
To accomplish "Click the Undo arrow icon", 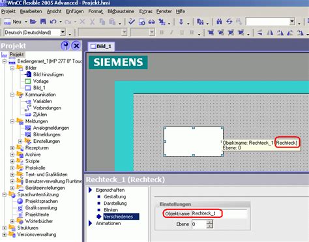I will (53, 22).
